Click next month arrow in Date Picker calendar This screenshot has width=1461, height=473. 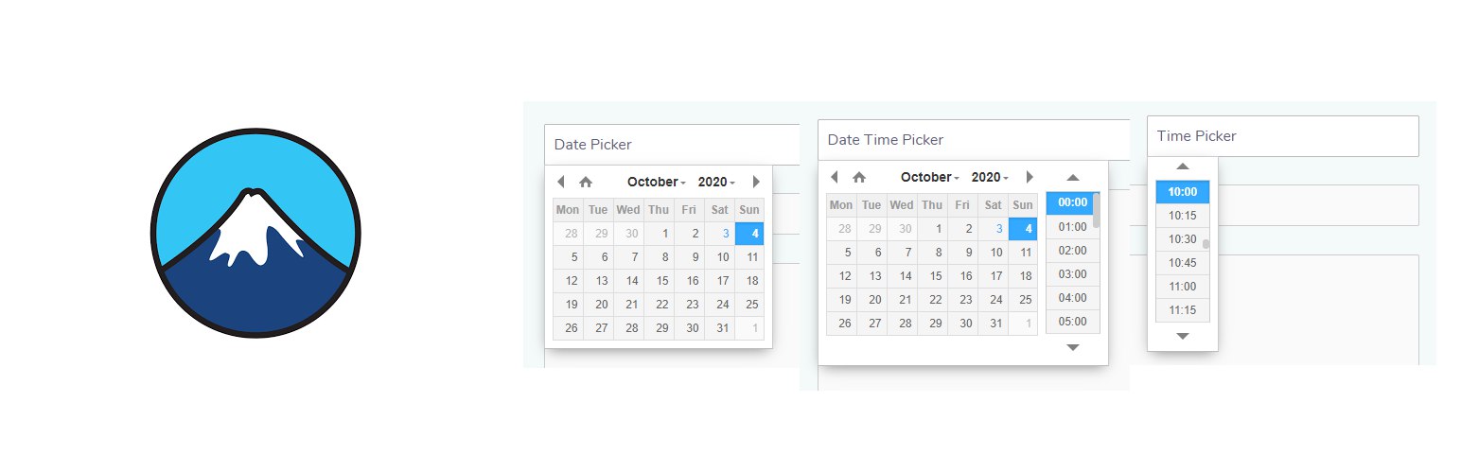pyautogui.click(x=756, y=182)
